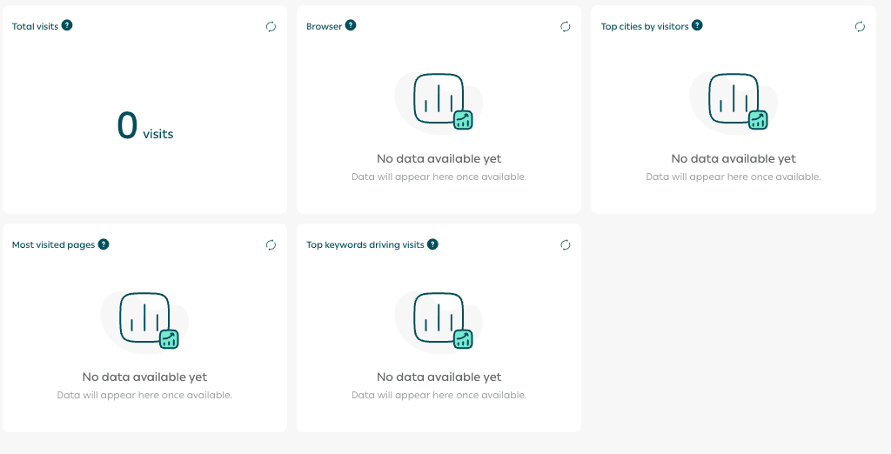This screenshot has width=891, height=454.
Task: Select the Browser card heading
Action: [x=324, y=26]
